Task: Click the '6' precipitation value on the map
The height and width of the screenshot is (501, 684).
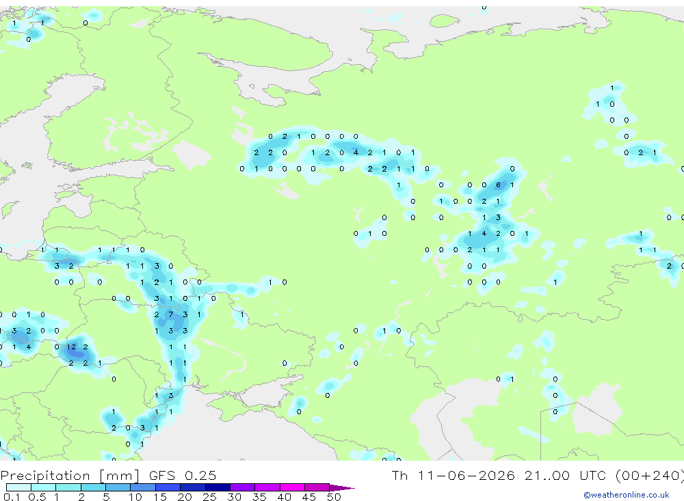Action: click(498, 185)
